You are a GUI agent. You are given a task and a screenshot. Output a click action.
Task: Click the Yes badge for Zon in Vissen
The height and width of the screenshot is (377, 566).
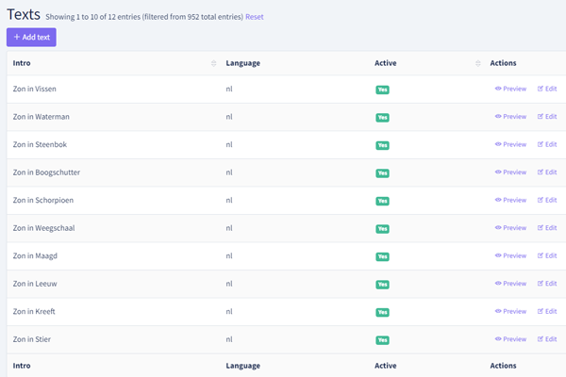point(382,90)
